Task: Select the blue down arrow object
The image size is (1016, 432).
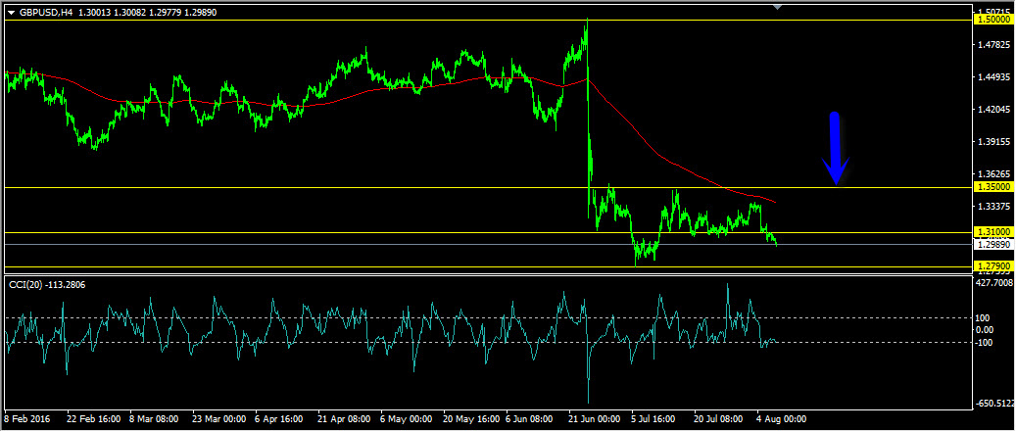Action: pyautogui.click(x=835, y=149)
